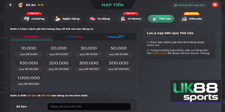The height and width of the screenshot is (112, 225).
Task: Switch to the Mobifone carrier tab
Action: 73,37
